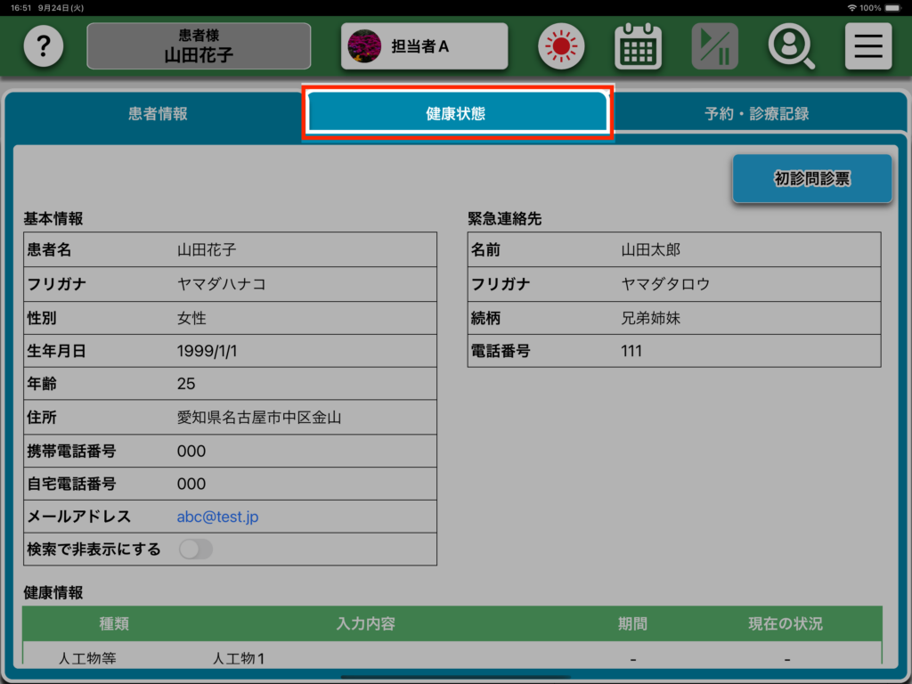
Task: Select the 健康状態 tab
Action: [456, 114]
